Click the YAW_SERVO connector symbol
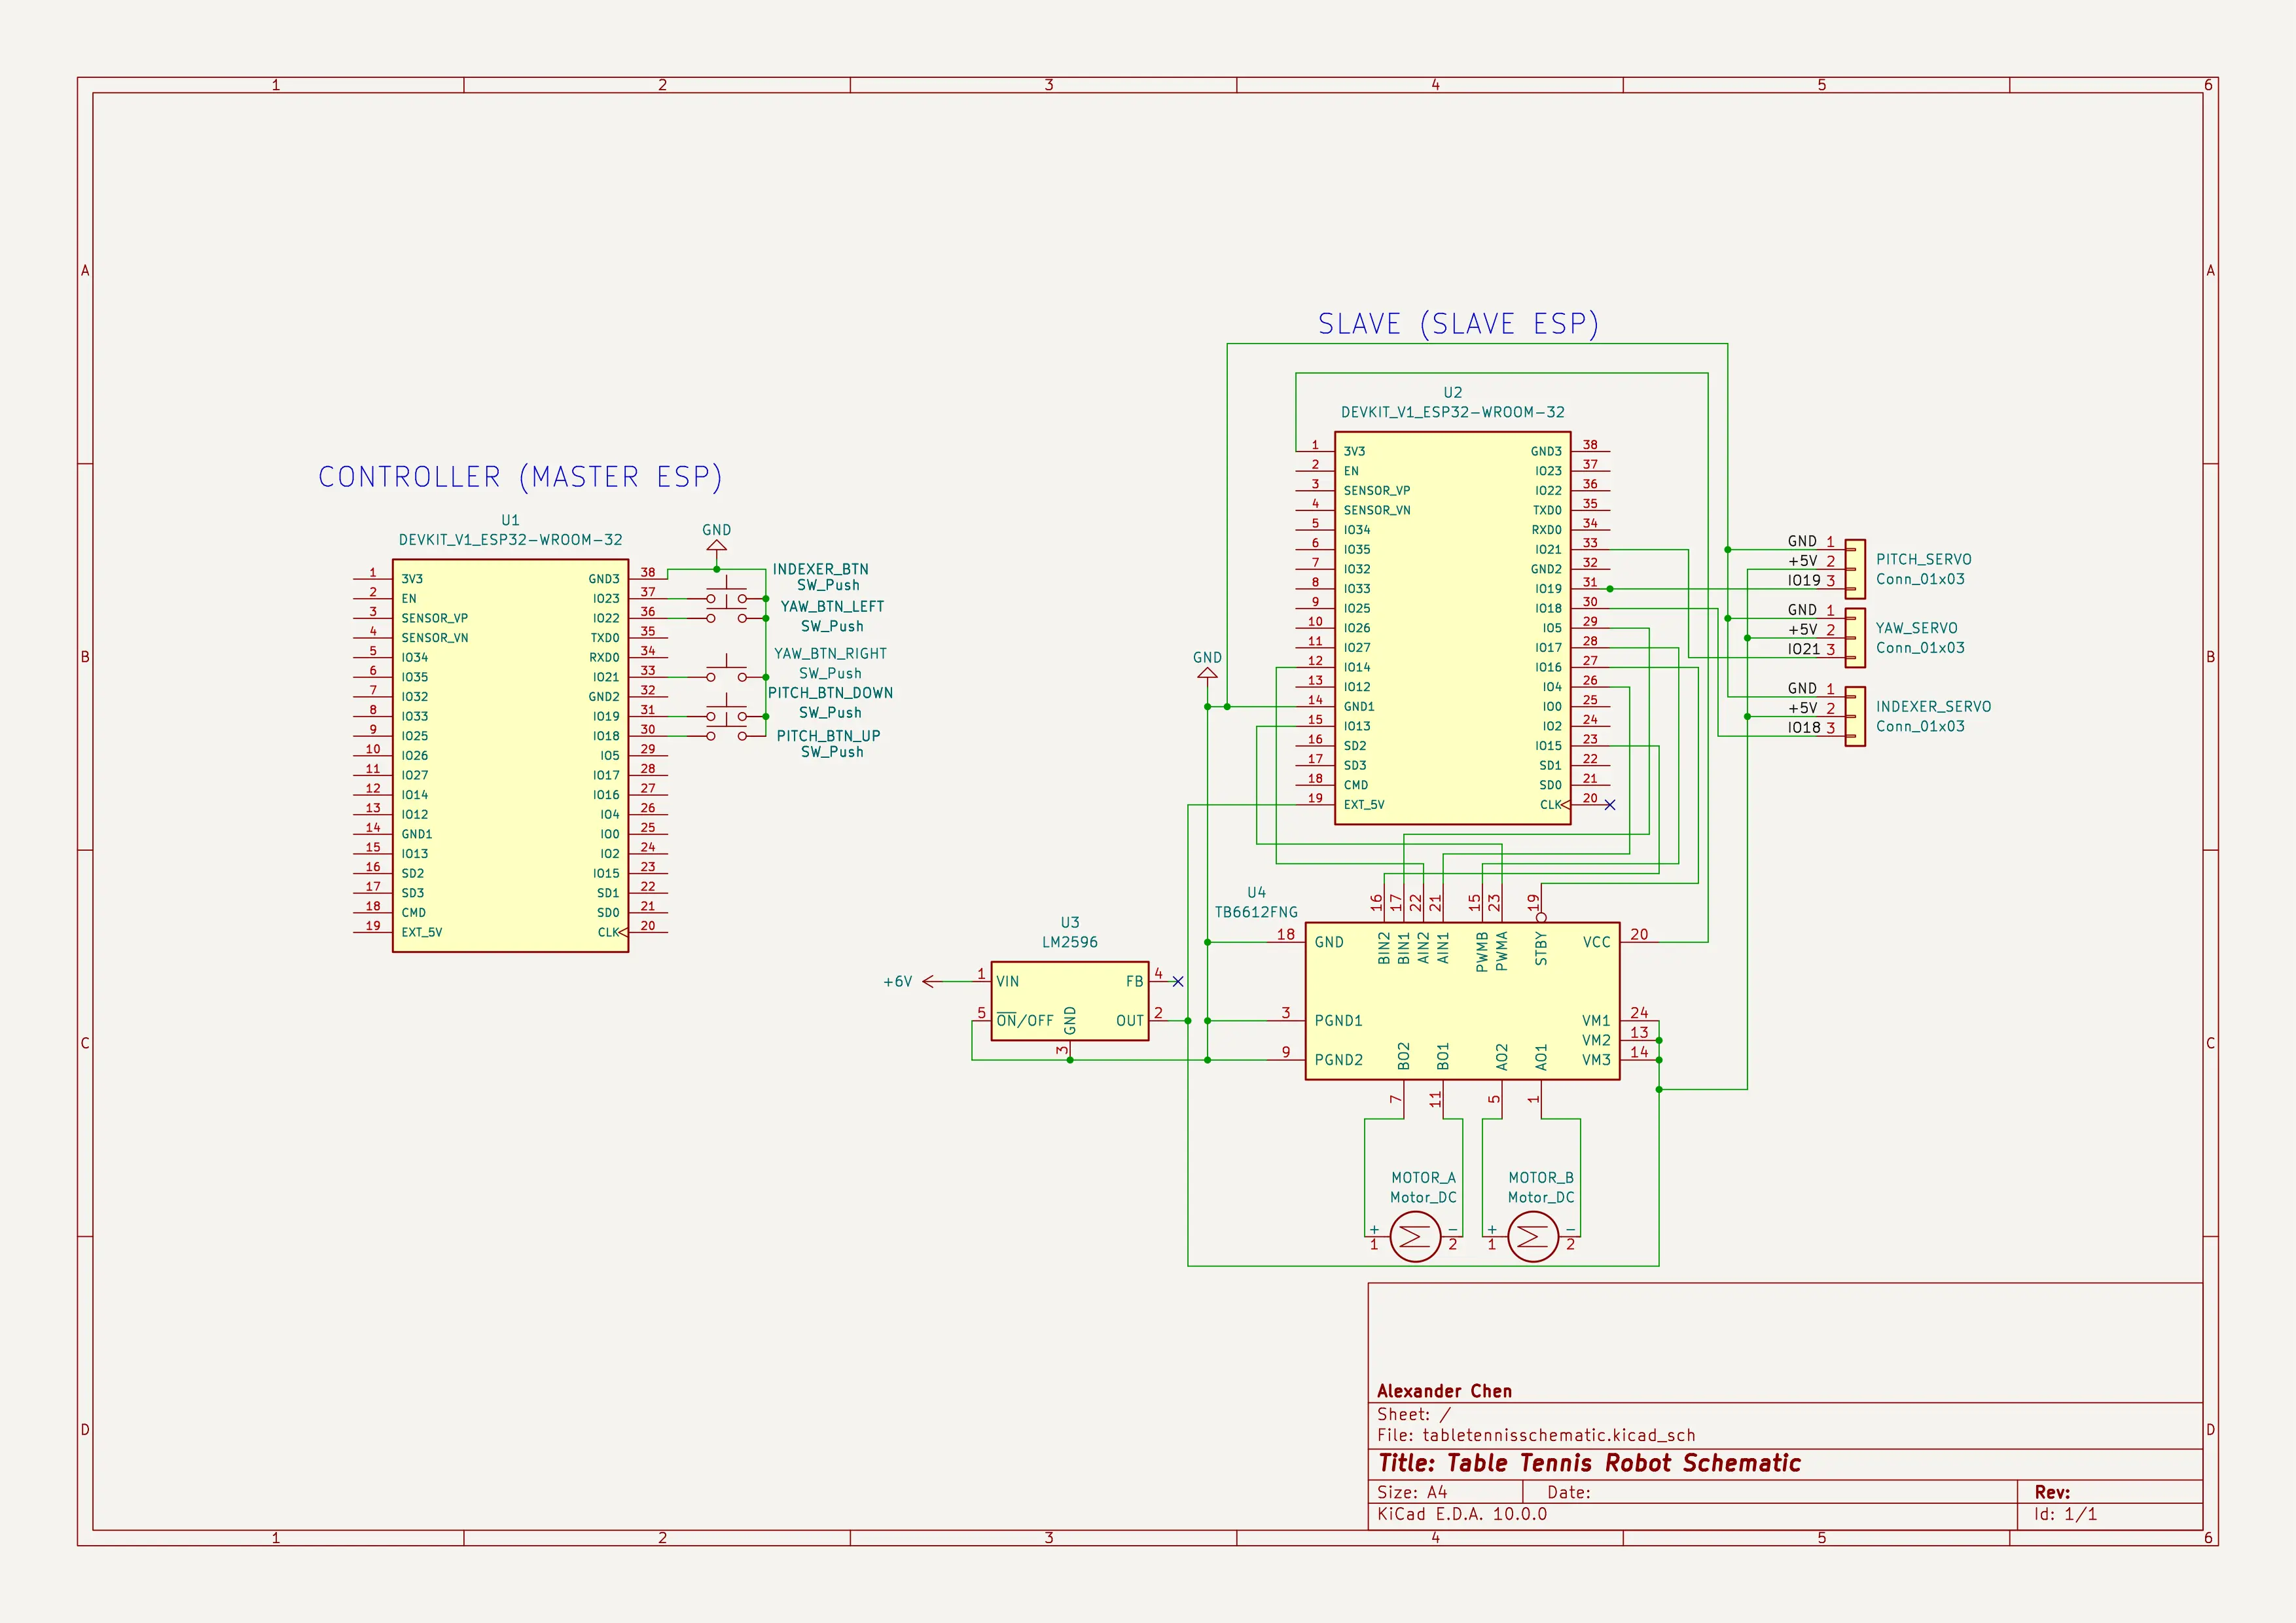The height and width of the screenshot is (1623, 2296). [1854, 637]
